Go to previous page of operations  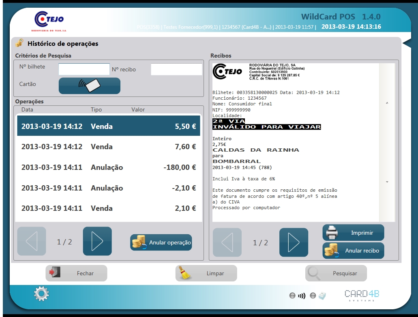(32, 241)
